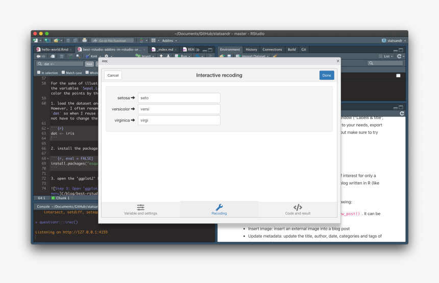Image resolution: width=439 pixels, height=283 pixels.
Task: Click the Show in New Window icon
Action: point(53,56)
